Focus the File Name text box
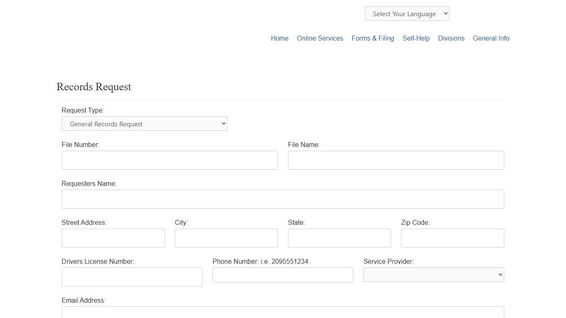The height and width of the screenshot is (318, 566). pos(396,160)
